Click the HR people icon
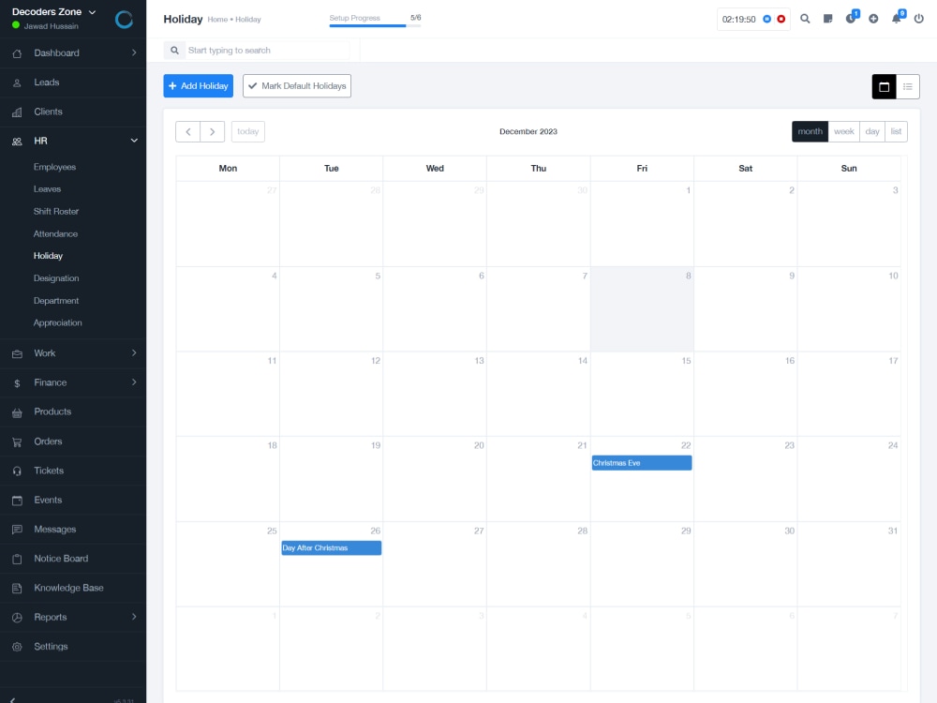 tap(17, 142)
